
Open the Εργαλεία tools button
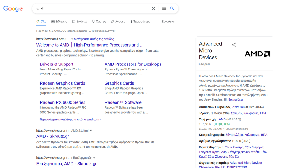(x=168, y=22)
